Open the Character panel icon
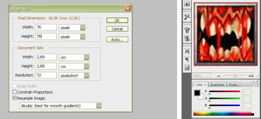 [187, 52]
